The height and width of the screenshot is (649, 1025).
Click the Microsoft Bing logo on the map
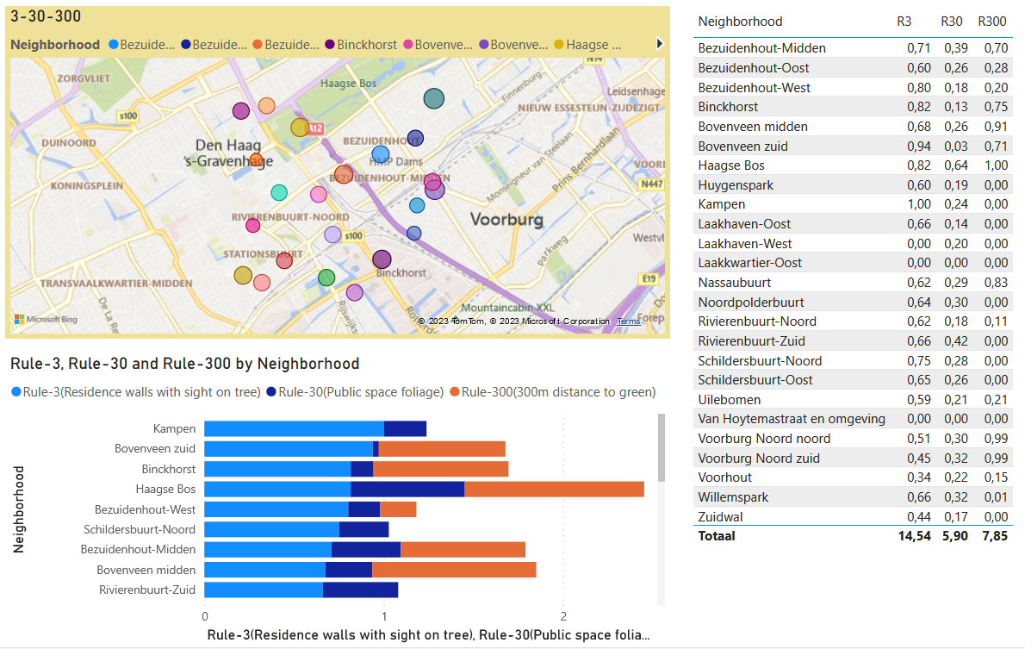click(x=46, y=320)
